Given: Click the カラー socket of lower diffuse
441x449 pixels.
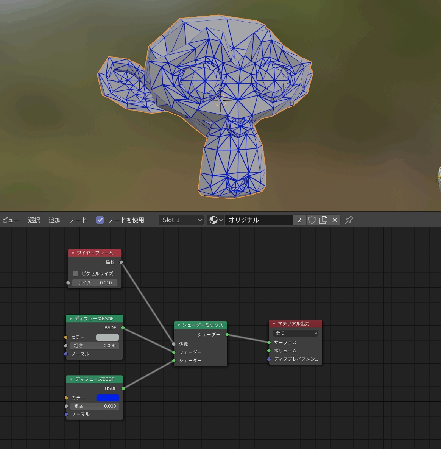Looking at the screenshot, I should pos(67,398).
